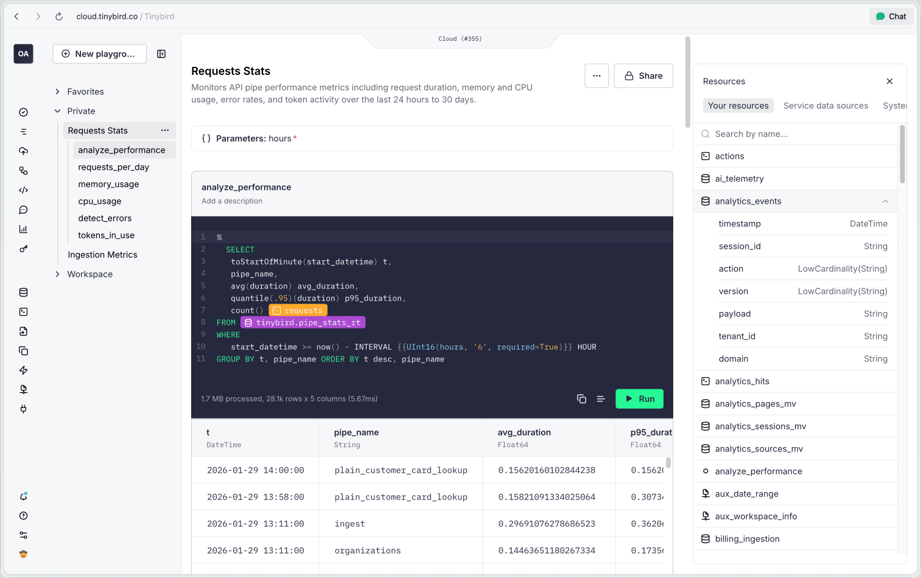Copy the SQL query using copy icon
The height and width of the screenshot is (578, 921).
(x=581, y=399)
